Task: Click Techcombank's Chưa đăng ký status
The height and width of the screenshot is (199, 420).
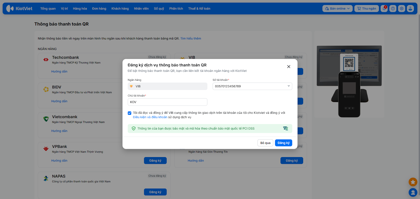Action: [x=157, y=57]
